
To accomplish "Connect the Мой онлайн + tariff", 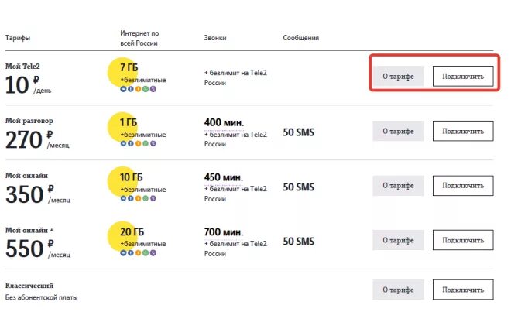I will click(x=462, y=241).
